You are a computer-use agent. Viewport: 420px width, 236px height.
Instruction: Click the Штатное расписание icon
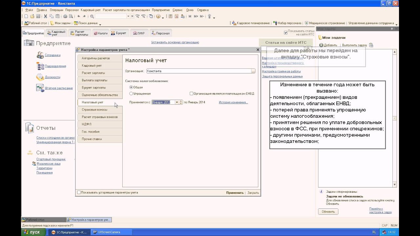(x=40, y=88)
